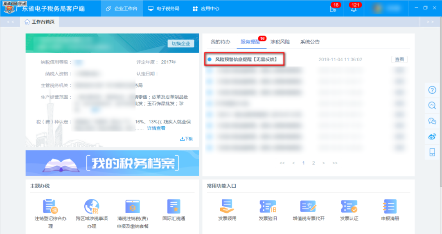
Task: Open 跨区域涉税事项办理 icon
Action: (x=92, y=206)
